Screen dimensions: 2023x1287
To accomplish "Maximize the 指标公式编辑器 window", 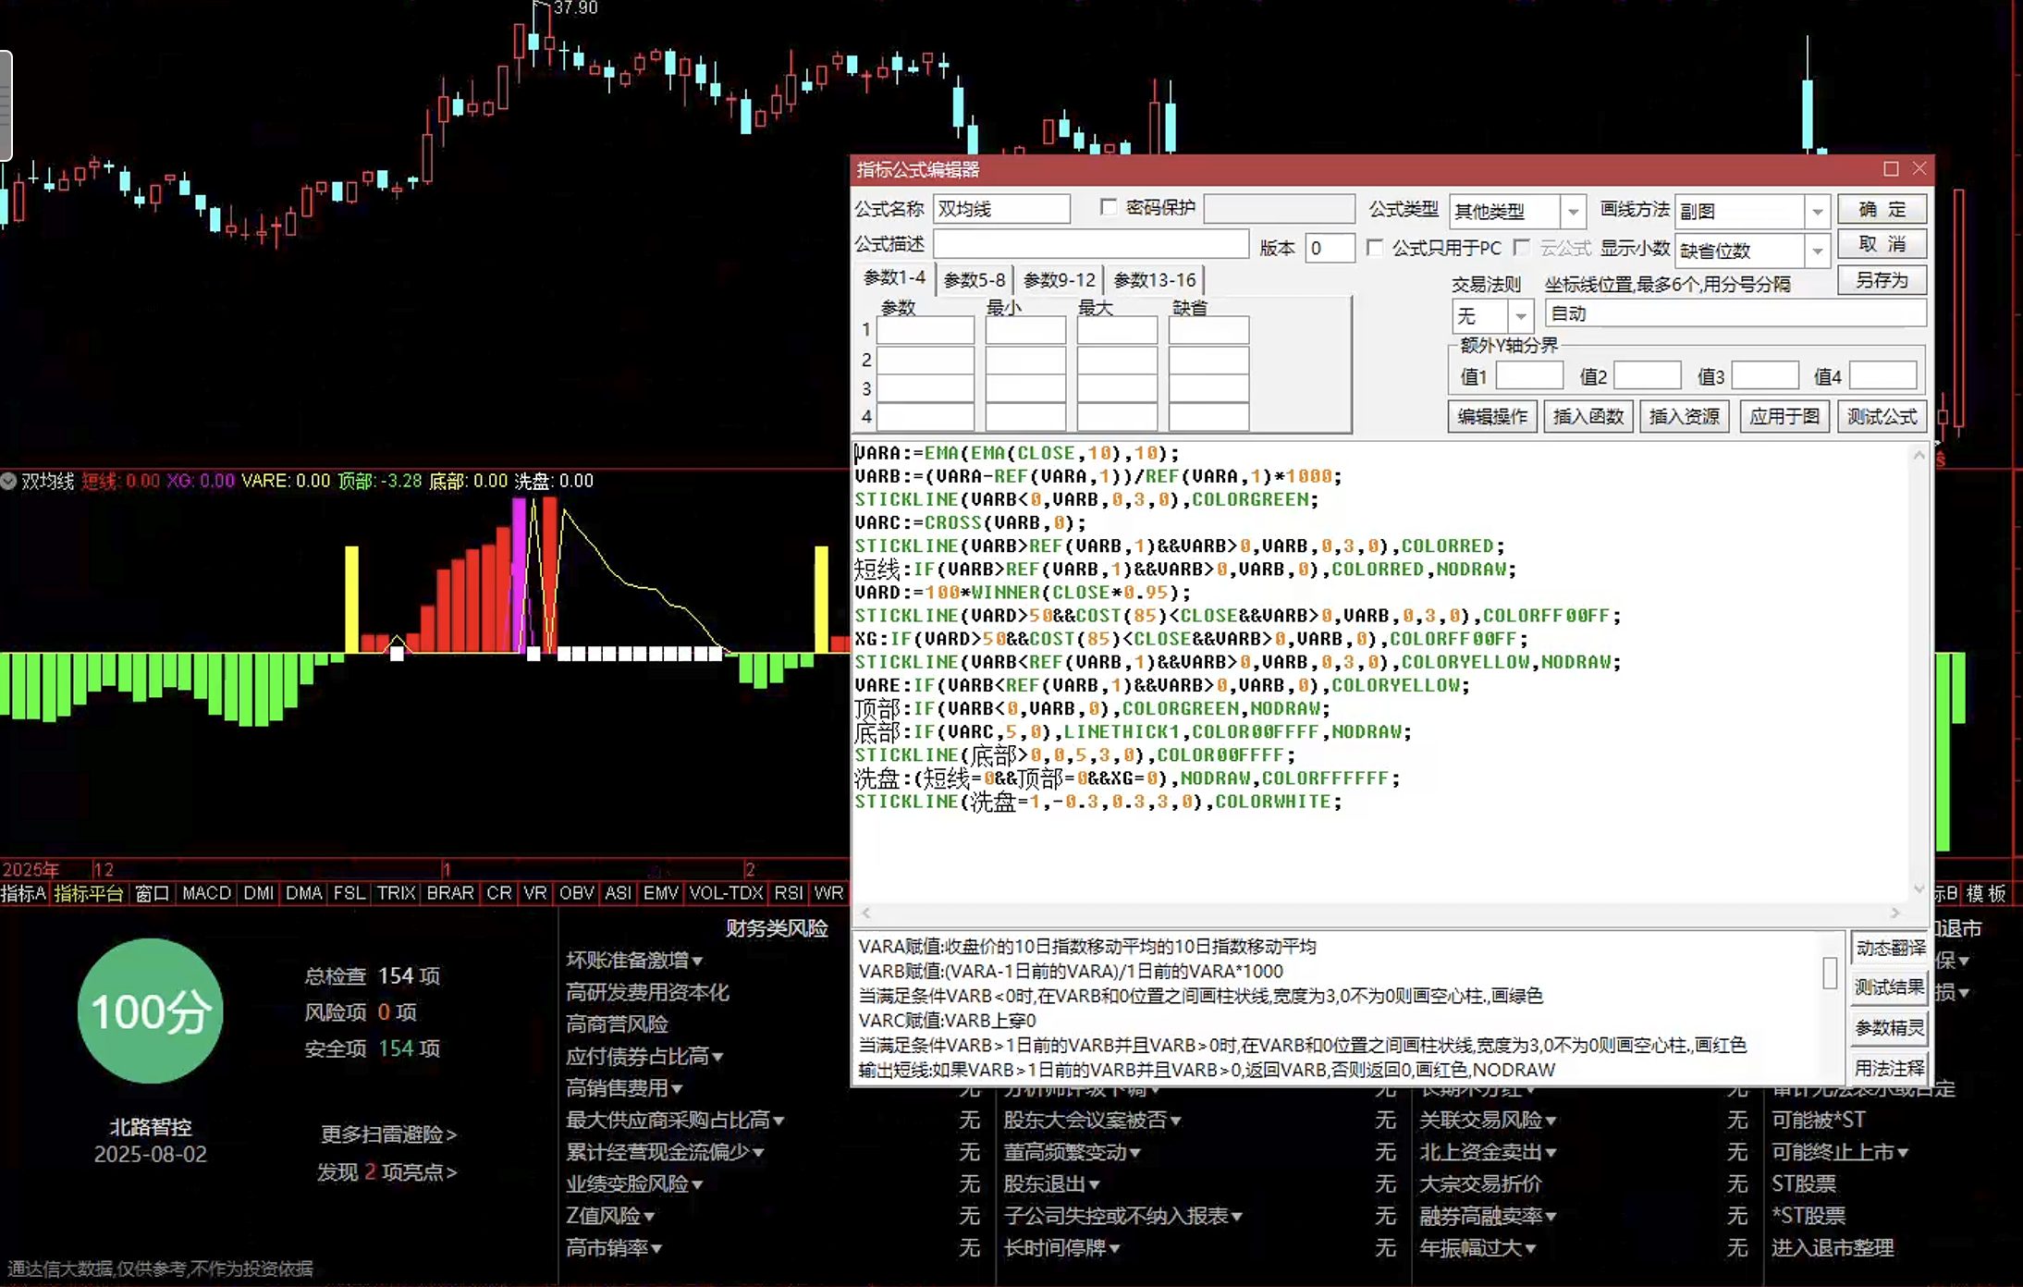I will [x=1891, y=169].
